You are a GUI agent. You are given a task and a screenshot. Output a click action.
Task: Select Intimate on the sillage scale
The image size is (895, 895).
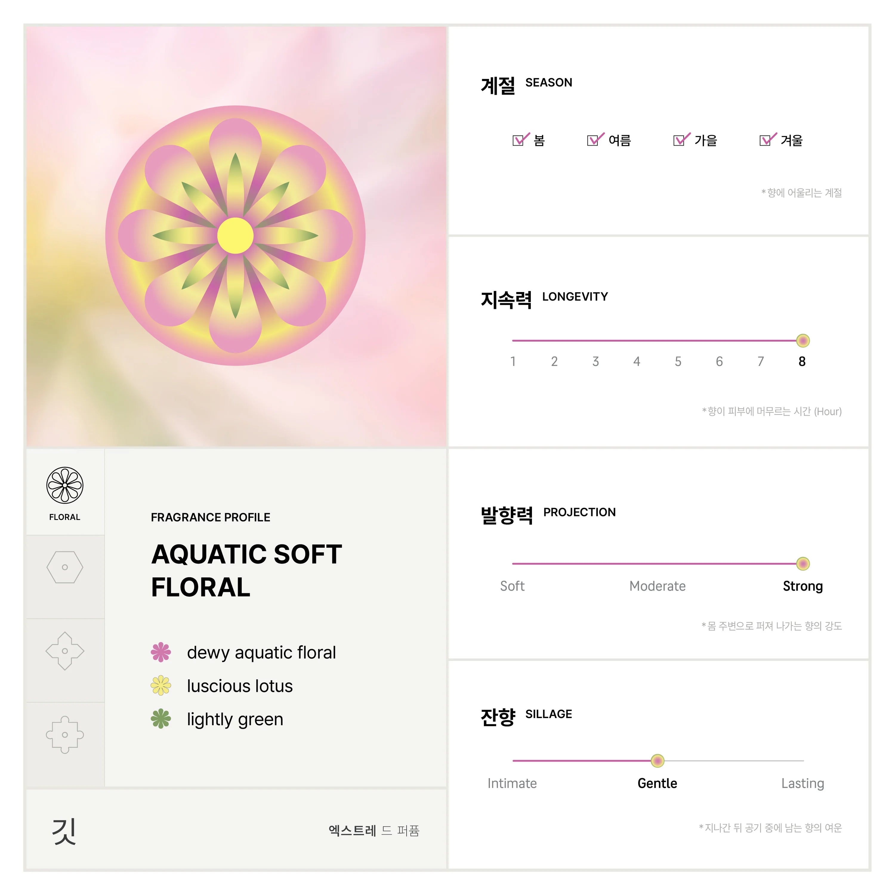tap(512, 783)
